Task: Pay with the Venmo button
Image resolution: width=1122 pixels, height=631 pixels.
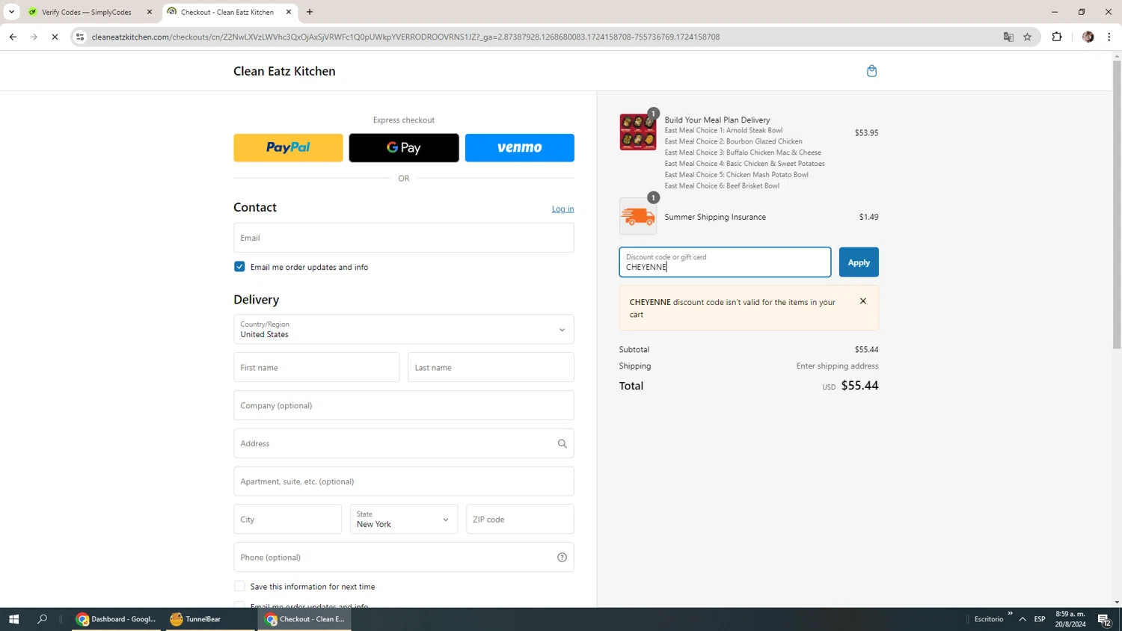Action: pos(520,147)
